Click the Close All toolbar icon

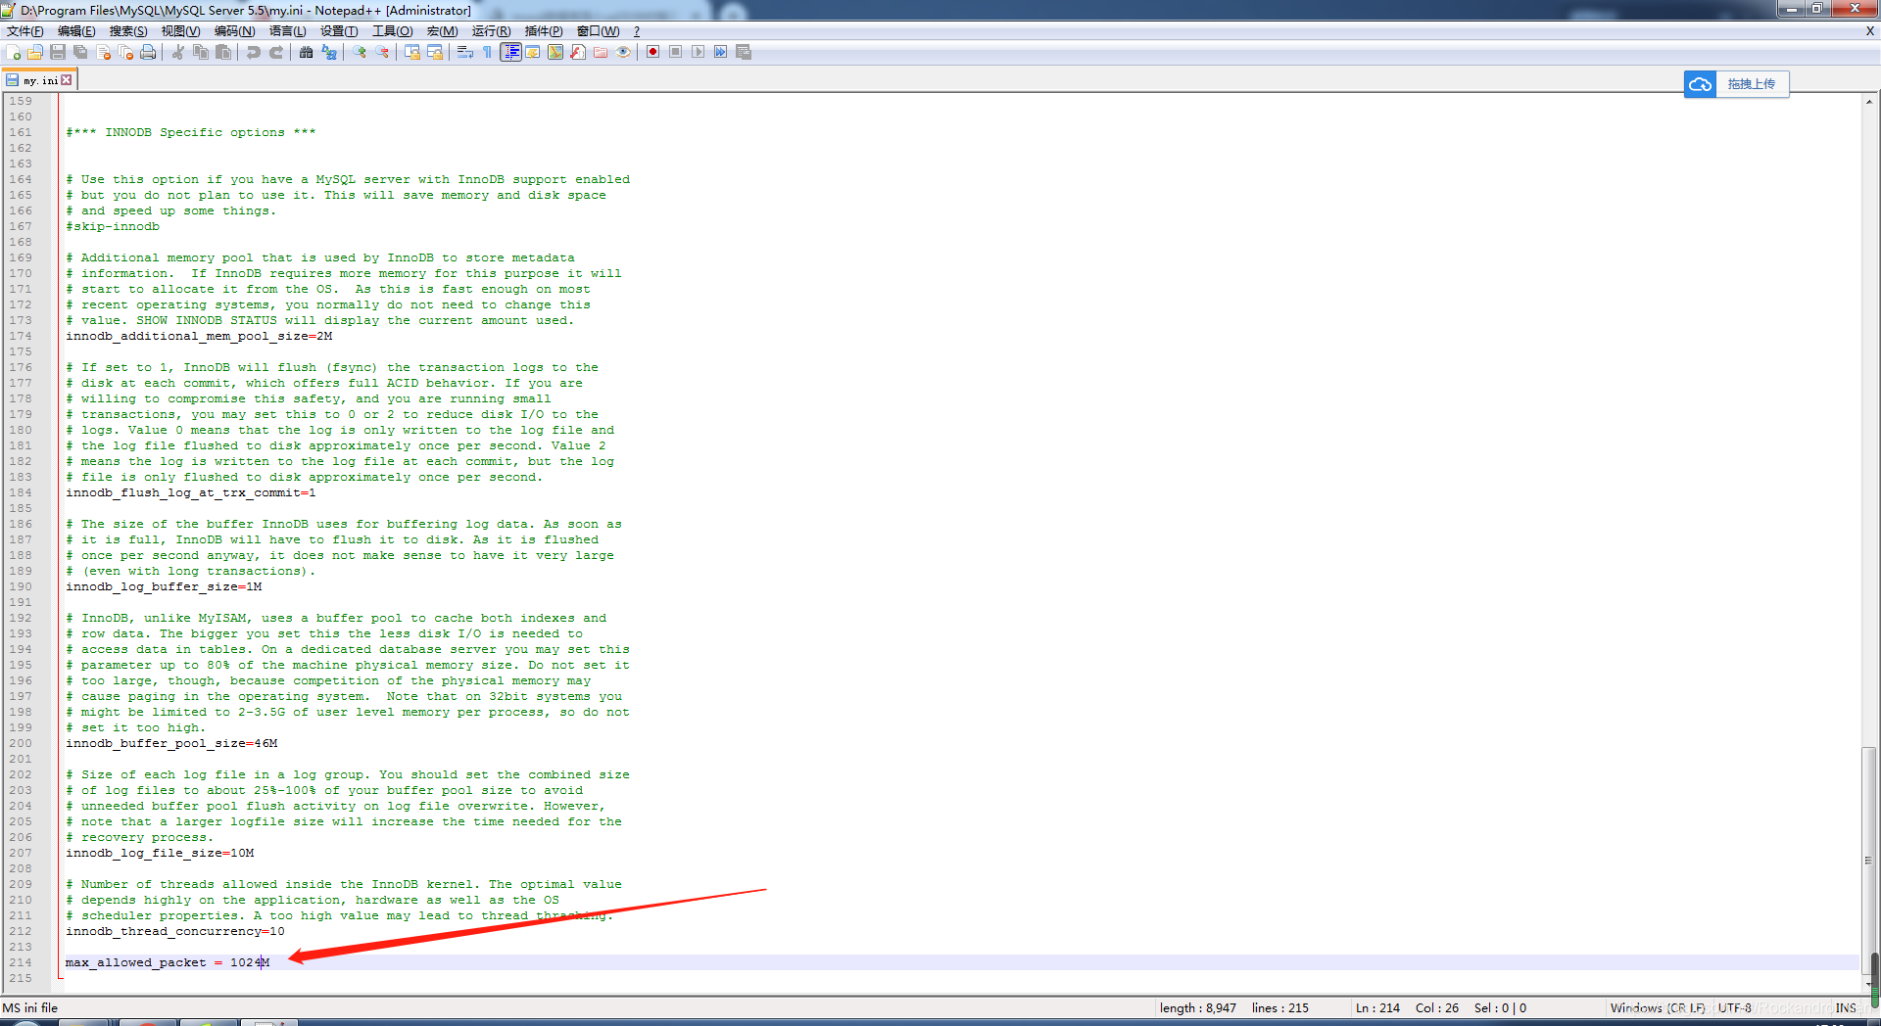click(x=125, y=52)
